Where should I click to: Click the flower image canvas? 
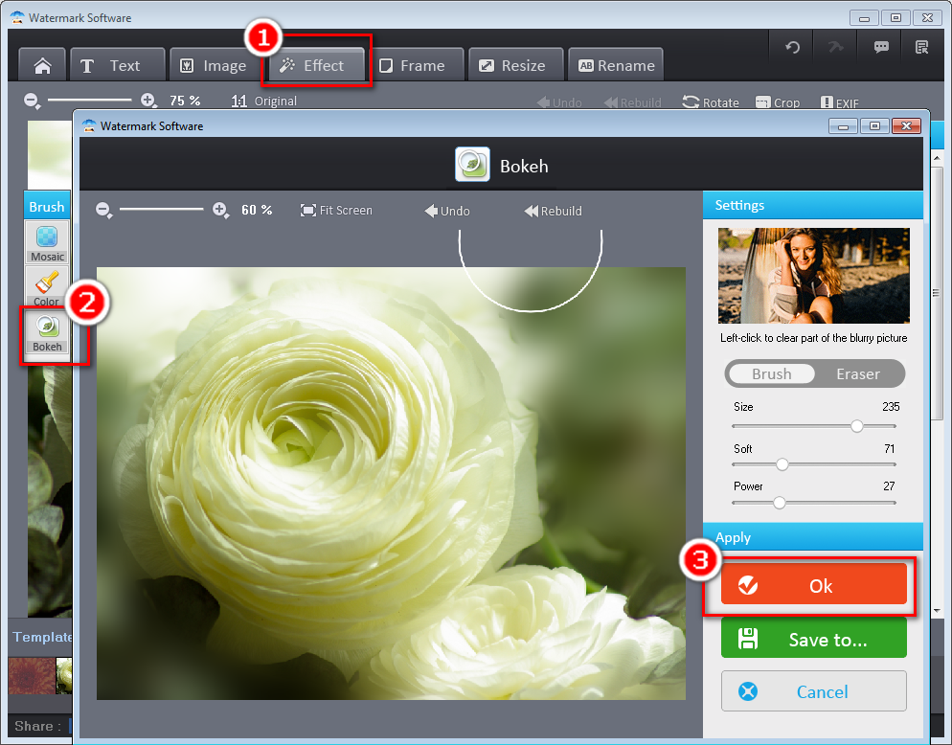coord(391,484)
